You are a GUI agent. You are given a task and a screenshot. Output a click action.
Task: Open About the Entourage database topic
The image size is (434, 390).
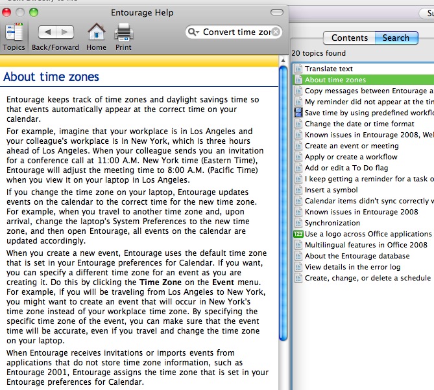point(363,256)
